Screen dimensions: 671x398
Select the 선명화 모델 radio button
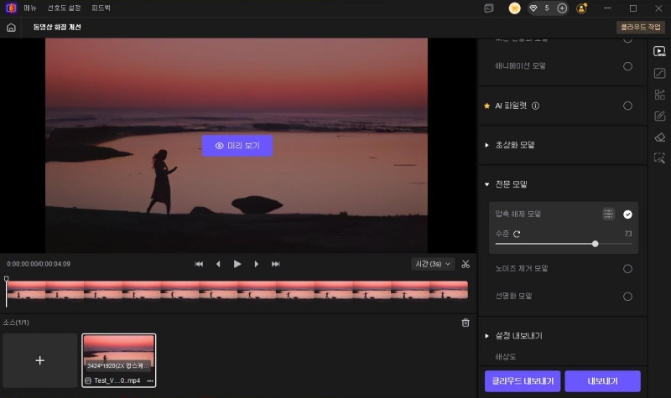(627, 296)
